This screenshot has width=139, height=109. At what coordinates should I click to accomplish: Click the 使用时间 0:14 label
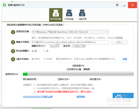(12, 74)
